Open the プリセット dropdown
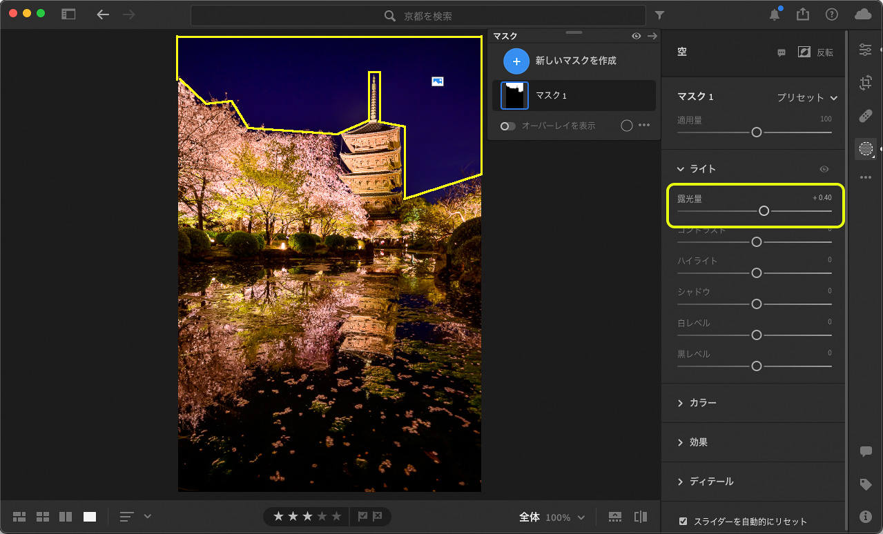883x534 pixels. click(x=807, y=97)
